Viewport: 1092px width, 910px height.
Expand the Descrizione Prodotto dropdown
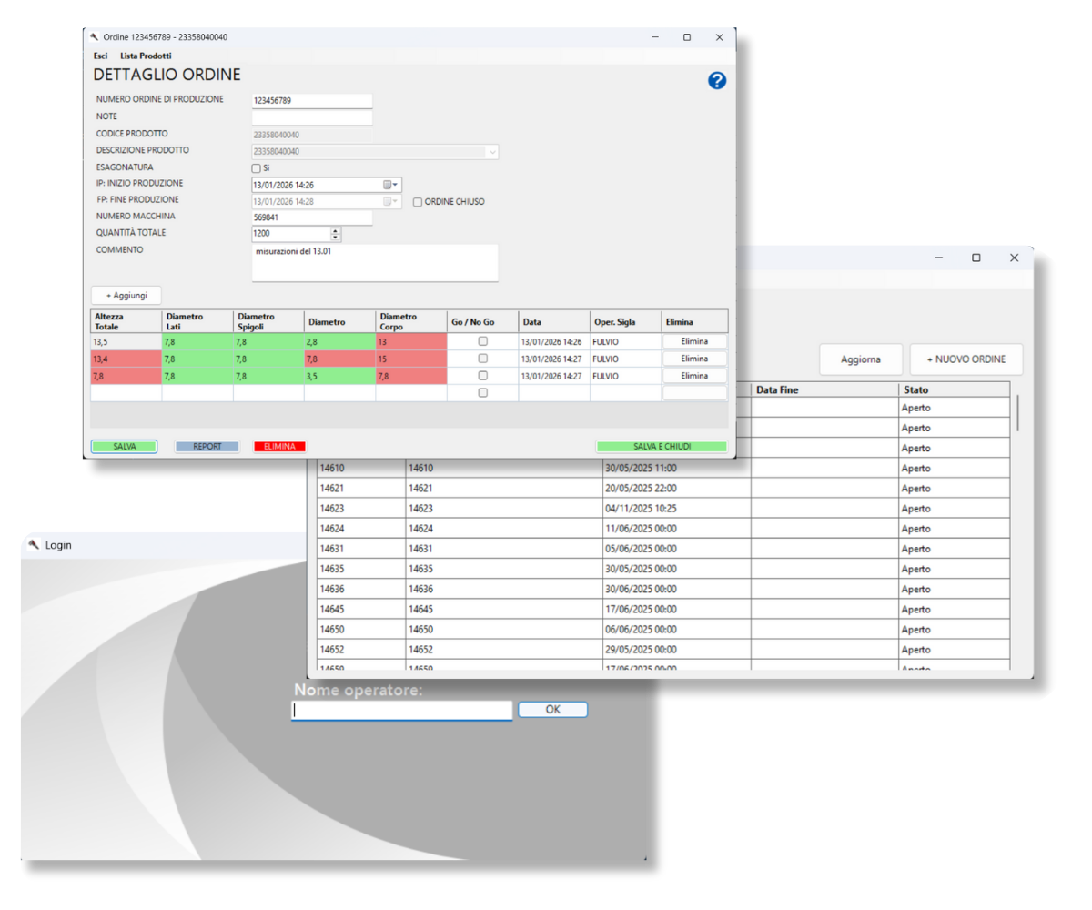[x=491, y=152]
